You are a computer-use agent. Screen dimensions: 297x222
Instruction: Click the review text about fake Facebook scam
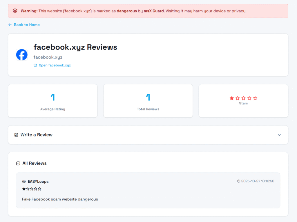click(60, 199)
